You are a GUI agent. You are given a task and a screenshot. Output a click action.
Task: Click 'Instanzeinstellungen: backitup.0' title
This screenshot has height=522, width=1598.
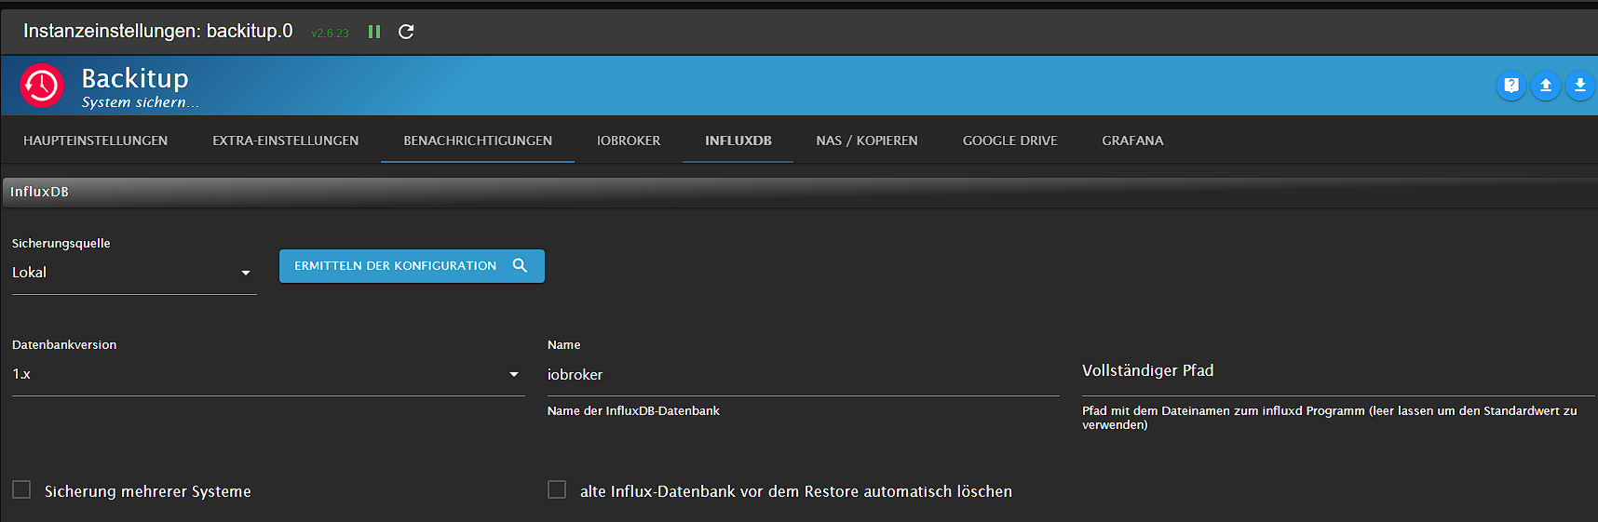(x=157, y=31)
